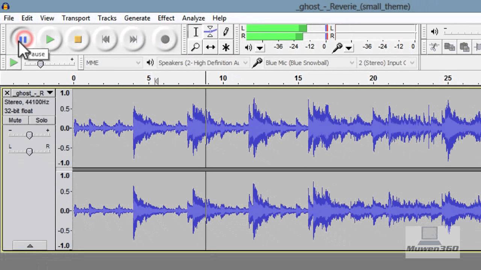Click the Copy icon in edit toolbar
Screen dimensions: 481x270
coord(449,47)
